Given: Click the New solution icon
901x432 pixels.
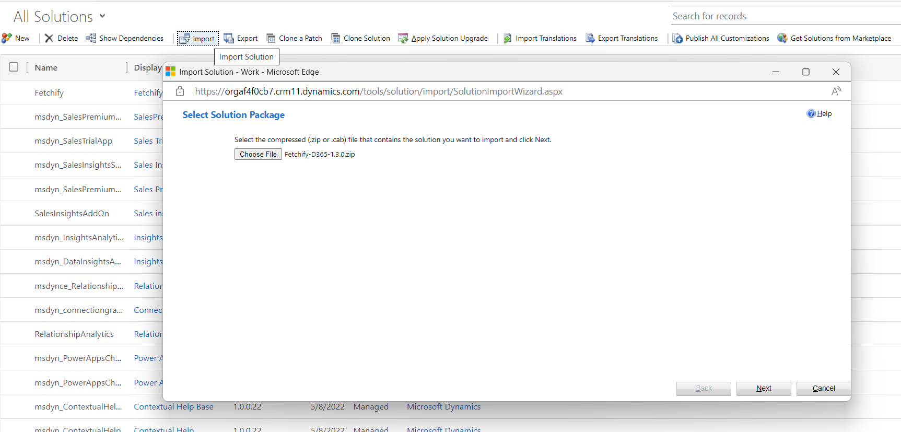Looking at the screenshot, I should pyautogui.click(x=7, y=38).
